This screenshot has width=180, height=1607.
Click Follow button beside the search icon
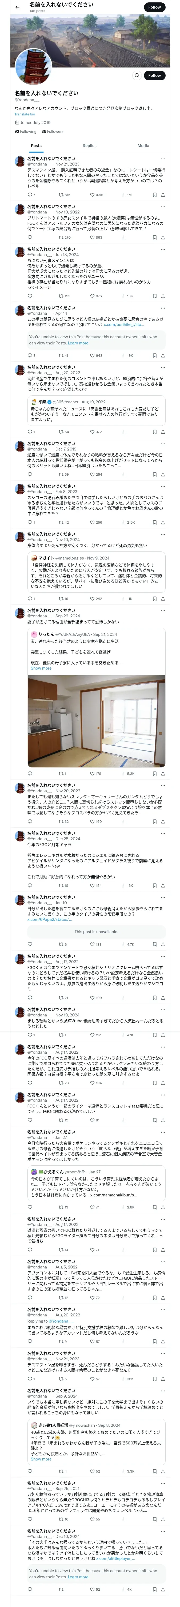point(155,76)
